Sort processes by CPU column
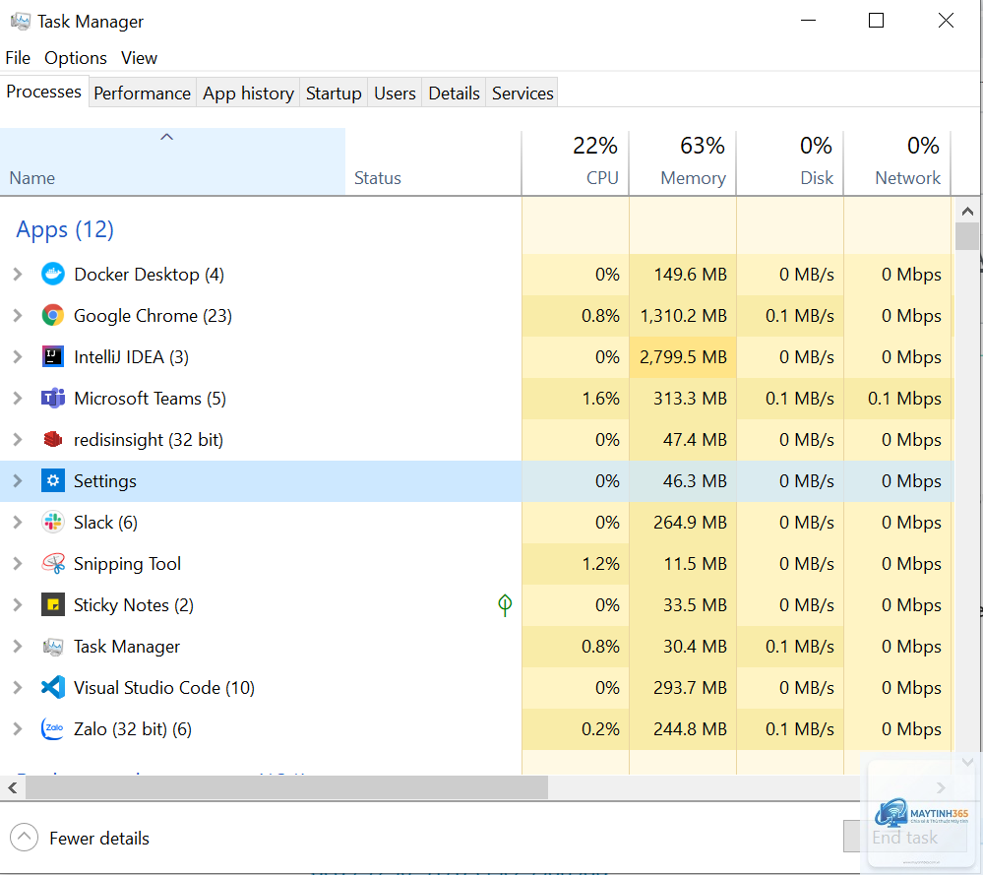Screen dimensions: 983x875 pyautogui.click(x=576, y=161)
